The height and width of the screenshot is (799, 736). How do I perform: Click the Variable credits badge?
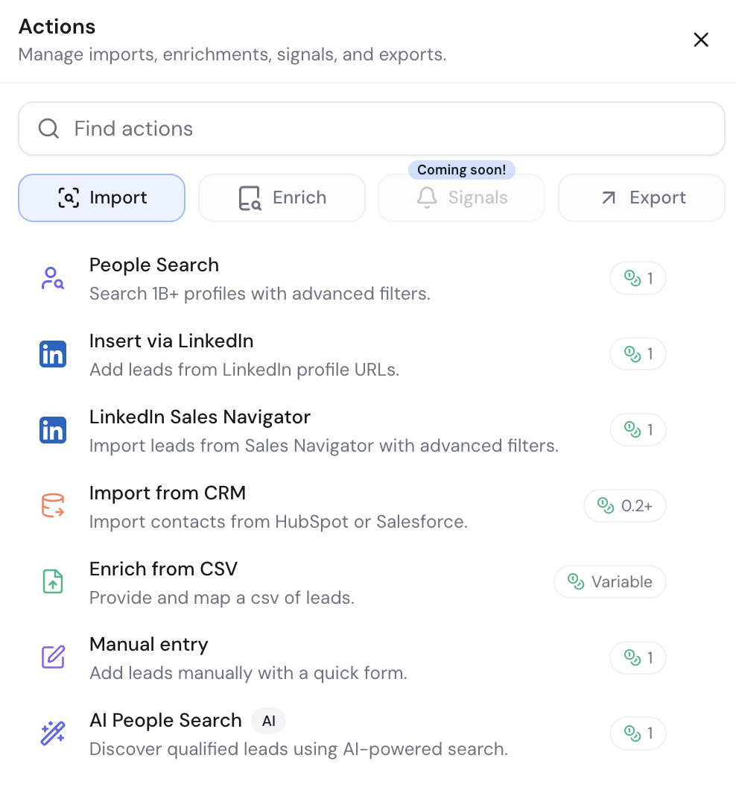point(609,581)
